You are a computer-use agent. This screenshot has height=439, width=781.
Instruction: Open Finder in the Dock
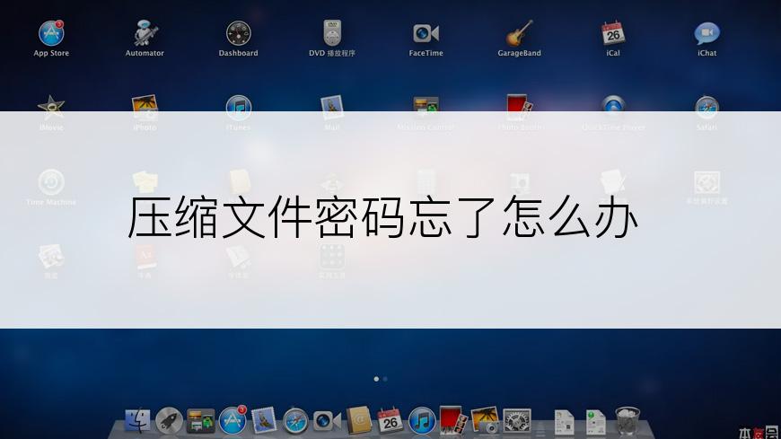[x=137, y=420]
